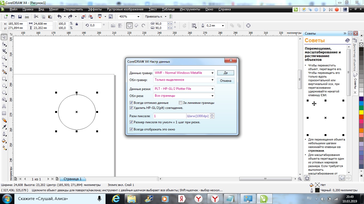The width and height of the screenshot is (364, 204).
Task: Toggle 'Всегда оптимиз данные' checkbox
Action: pos(131,103)
